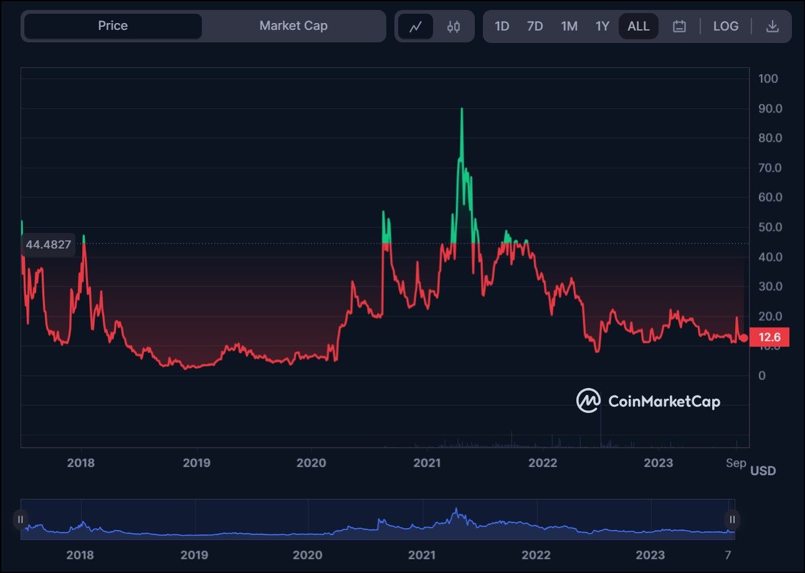Viewport: 805px width, 573px height.
Task: Click the 44.4827 opening price label
Action: click(x=49, y=245)
